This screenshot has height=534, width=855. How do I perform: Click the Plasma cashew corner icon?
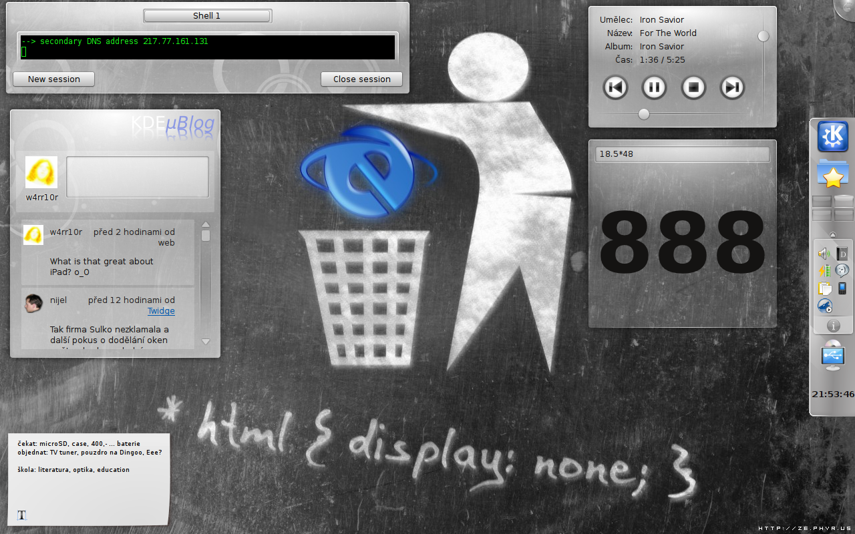[846, 8]
